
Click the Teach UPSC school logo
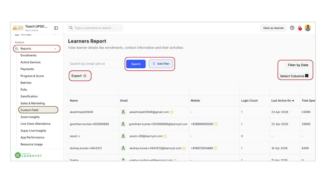pyautogui.click(x=18, y=28)
